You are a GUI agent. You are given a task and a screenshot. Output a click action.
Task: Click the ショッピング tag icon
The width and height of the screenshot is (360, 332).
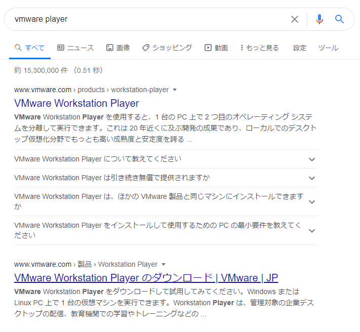click(146, 48)
